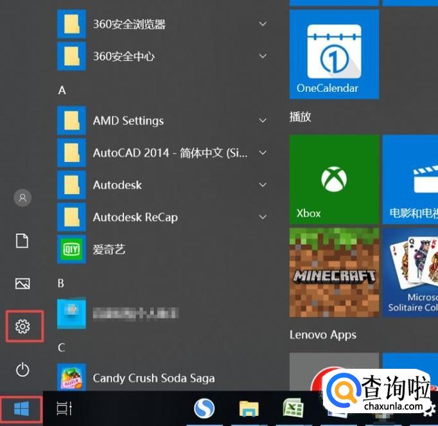Open the Autodesk ReCap folder
This screenshot has width=438, height=426.
[x=163, y=217]
